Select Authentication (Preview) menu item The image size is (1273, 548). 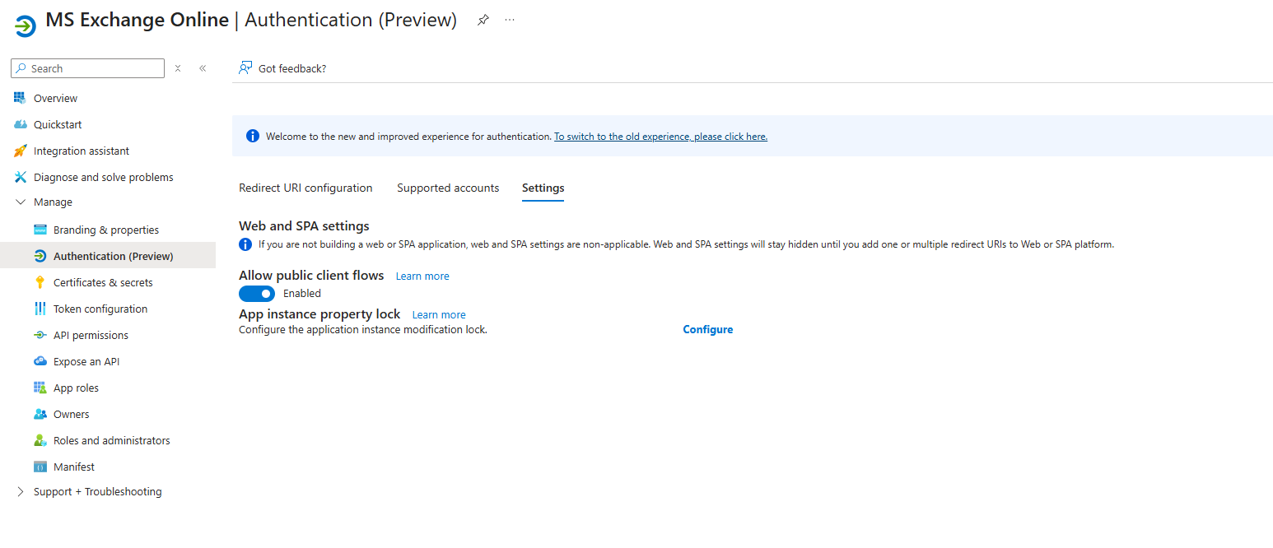click(108, 256)
